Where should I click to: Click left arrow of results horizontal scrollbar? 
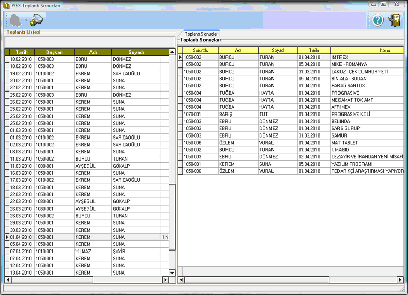182,280
